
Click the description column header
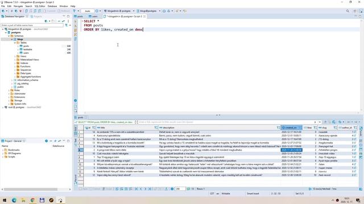pos(220,127)
